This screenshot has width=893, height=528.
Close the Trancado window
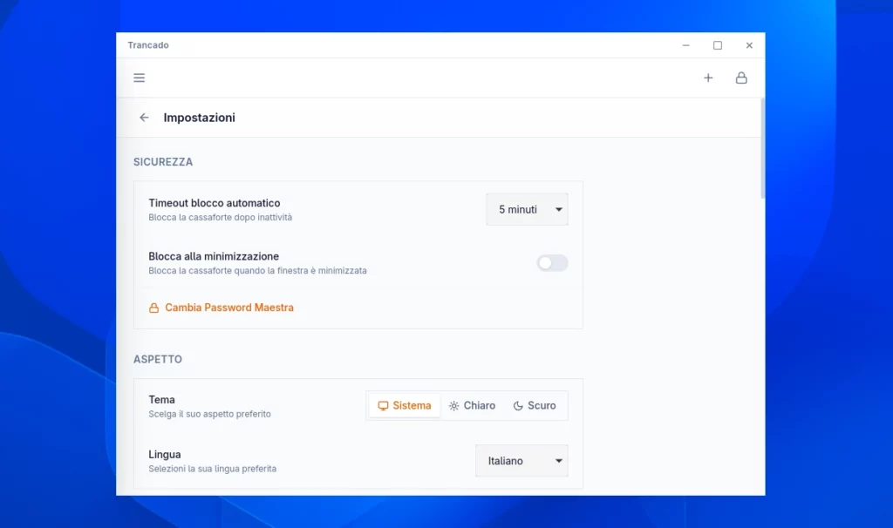click(x=749, y=45)
